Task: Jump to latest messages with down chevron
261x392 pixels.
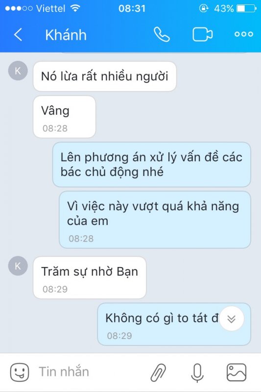Action: [232, 319]
